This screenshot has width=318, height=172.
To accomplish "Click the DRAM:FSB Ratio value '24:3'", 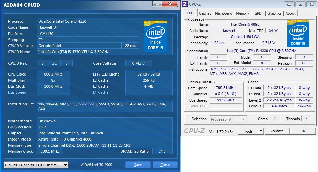I will [162, 151].
